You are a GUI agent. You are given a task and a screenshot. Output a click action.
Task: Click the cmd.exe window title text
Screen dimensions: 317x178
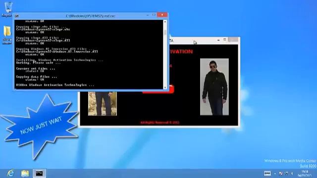(90, 16)
